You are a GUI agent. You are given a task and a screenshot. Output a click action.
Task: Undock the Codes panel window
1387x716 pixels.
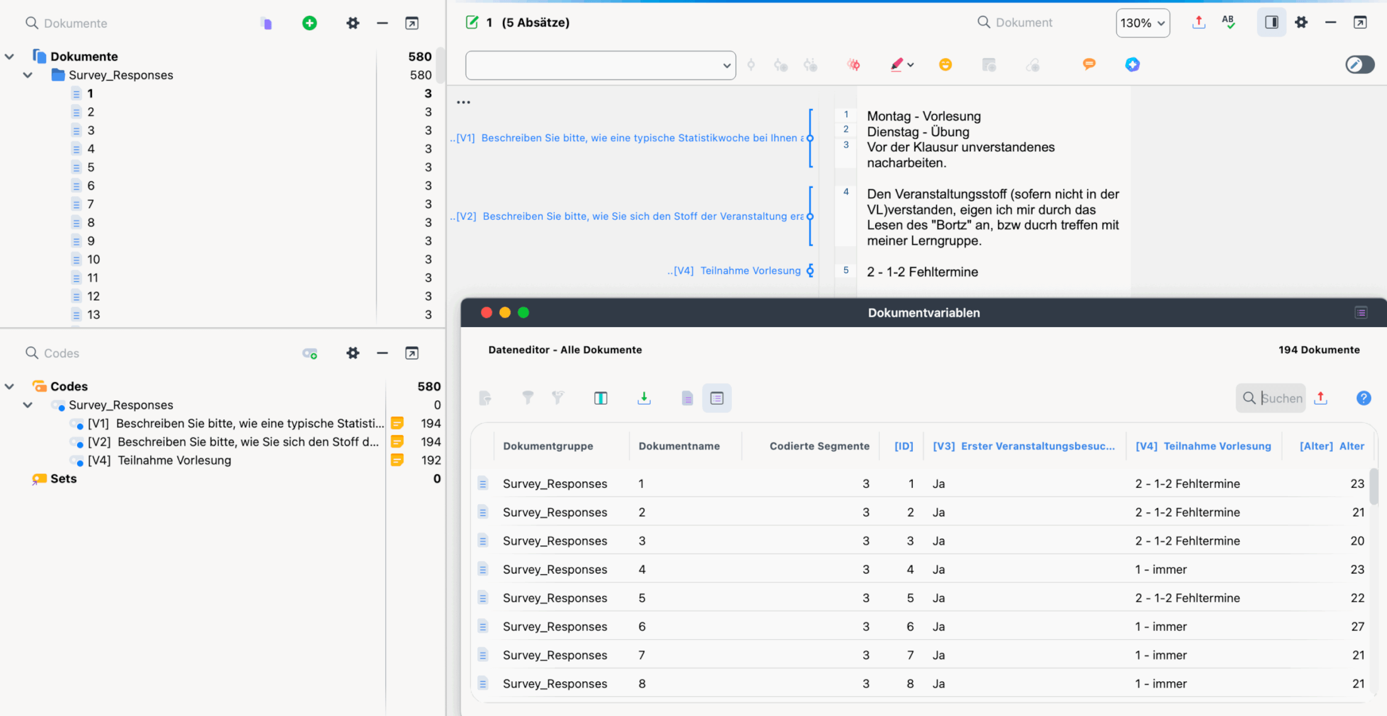coord(412,354)
